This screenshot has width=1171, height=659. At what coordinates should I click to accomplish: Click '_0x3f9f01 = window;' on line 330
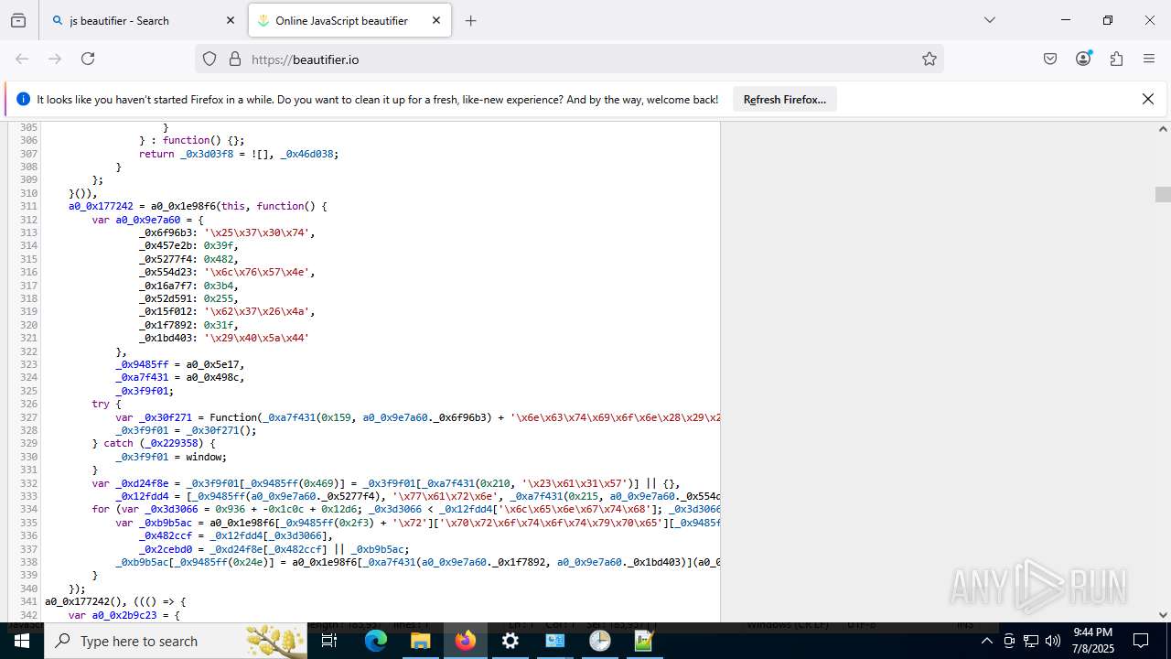[x=171, y=457]
